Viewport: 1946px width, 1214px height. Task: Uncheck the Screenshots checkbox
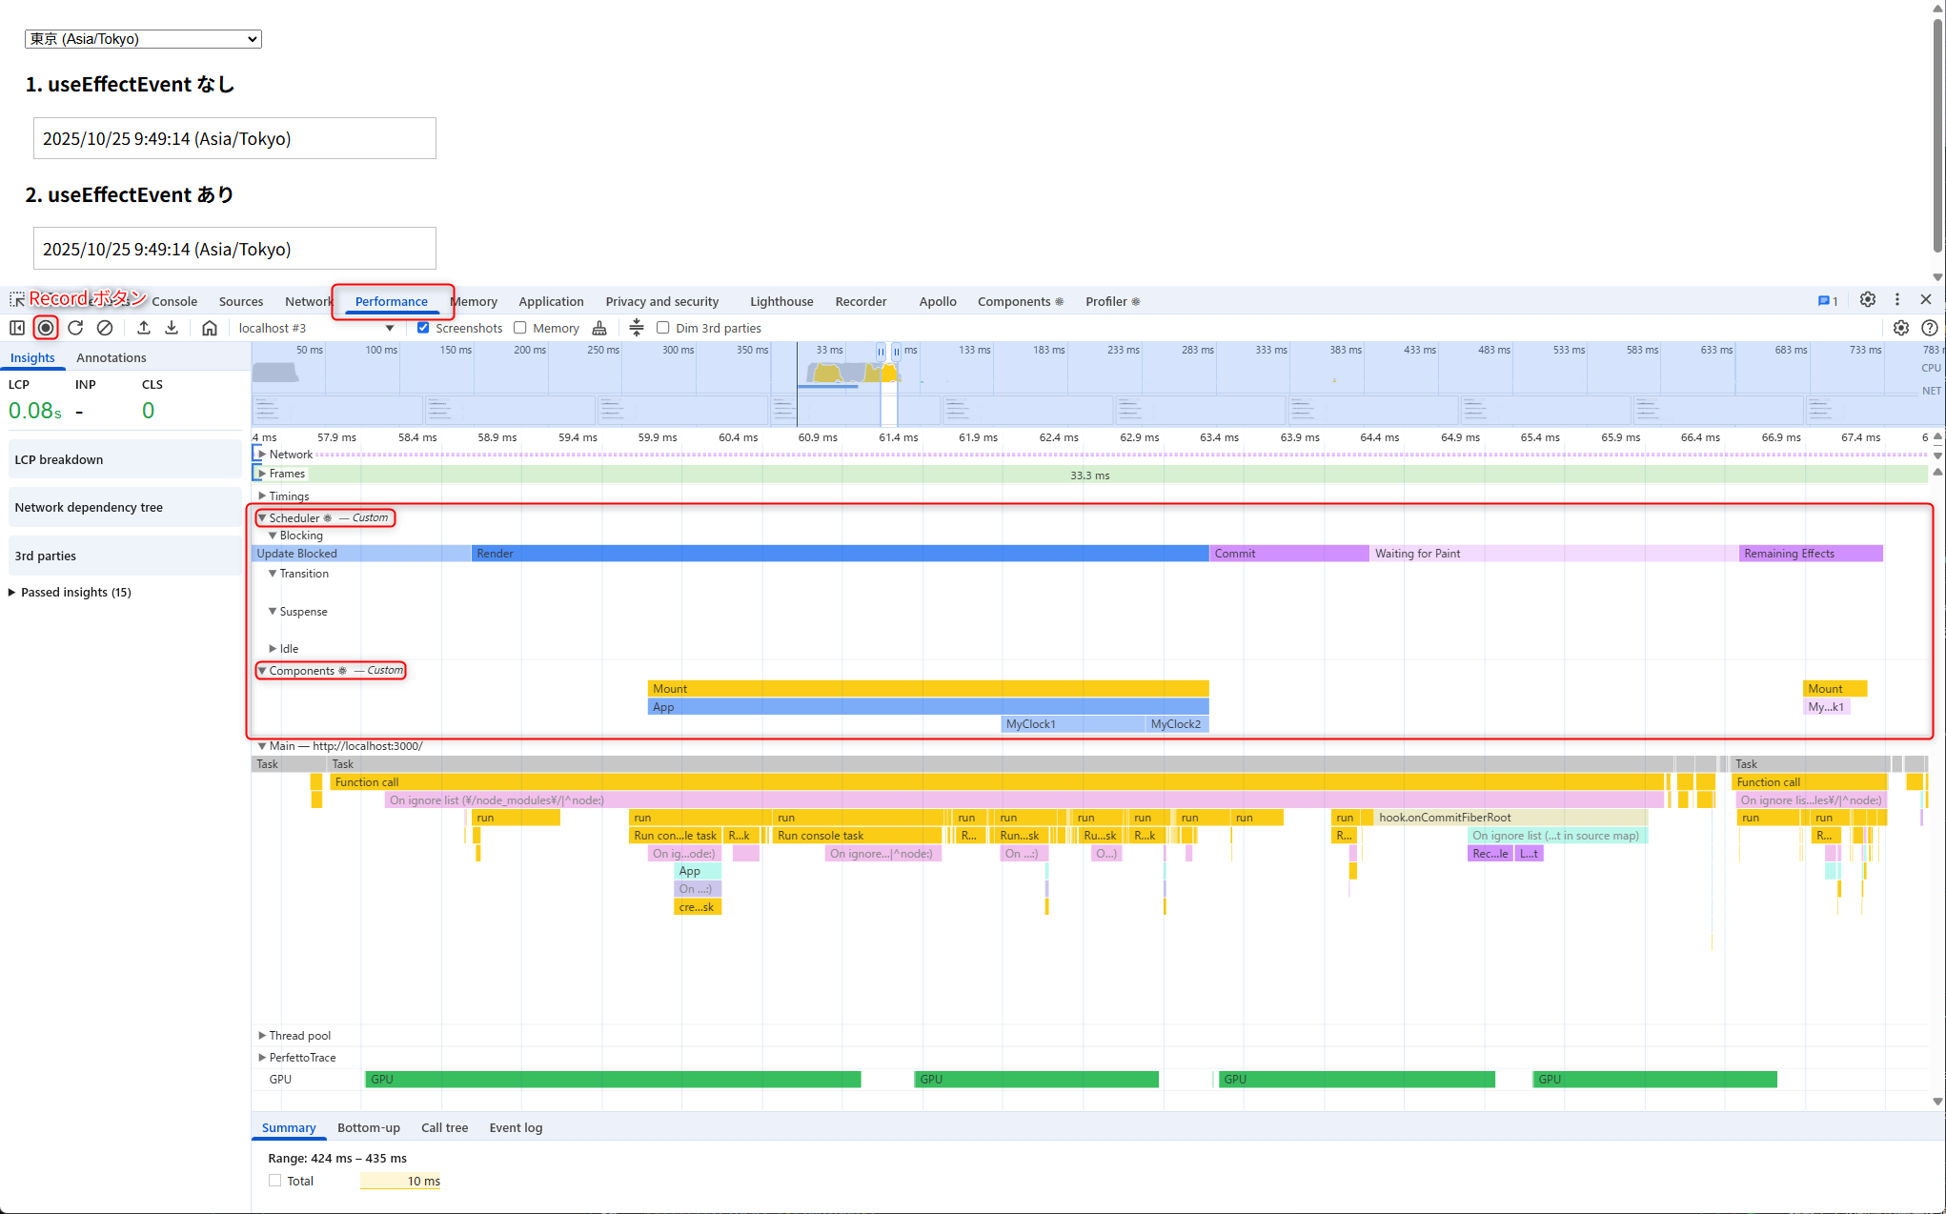tap(423, 328)
